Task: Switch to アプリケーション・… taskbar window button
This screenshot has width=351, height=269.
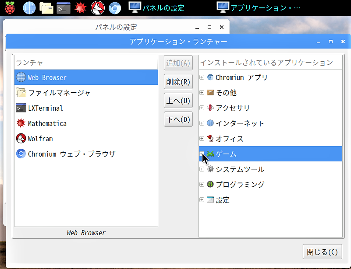Action: pyautogui.click(x=259, y=8)
